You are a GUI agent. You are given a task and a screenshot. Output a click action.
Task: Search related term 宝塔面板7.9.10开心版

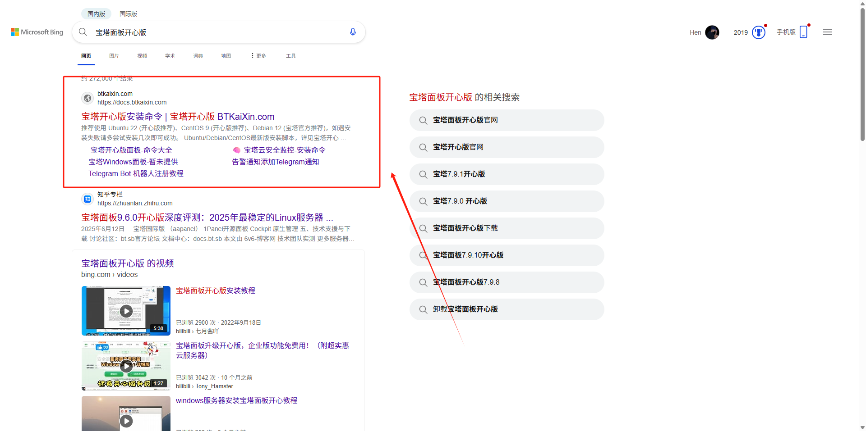507,255
